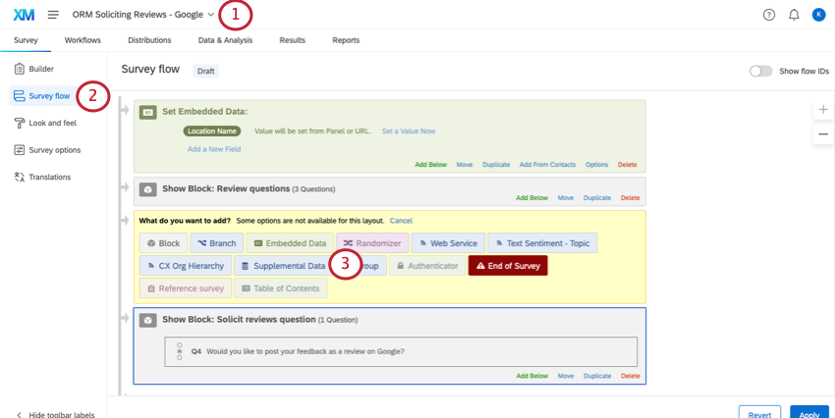The height and width of the screenshot is (418, 835).
Task: Add an Embedded Data element
Action: click(290, 243)
